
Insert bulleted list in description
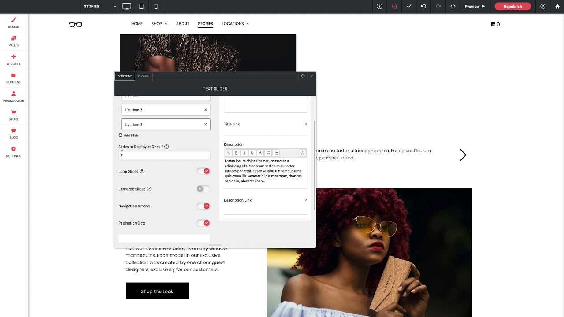click(268, 153)
